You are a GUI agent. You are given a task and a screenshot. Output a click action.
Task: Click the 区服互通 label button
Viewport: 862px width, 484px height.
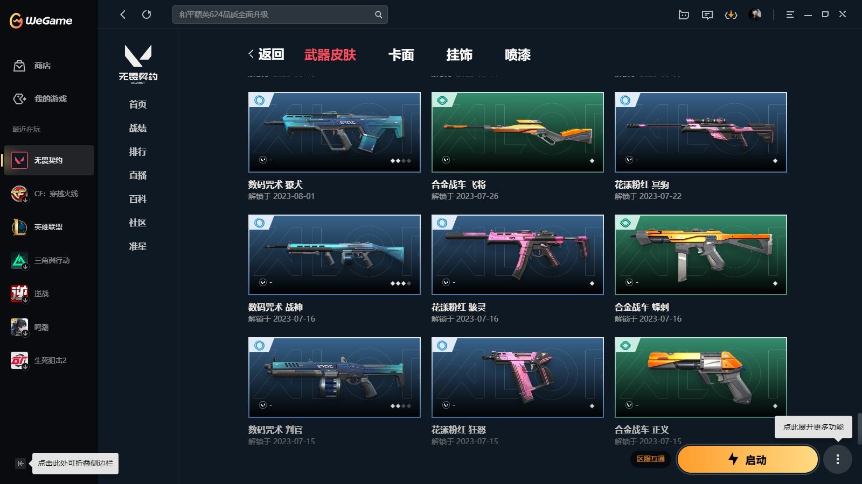click(651, 459)
